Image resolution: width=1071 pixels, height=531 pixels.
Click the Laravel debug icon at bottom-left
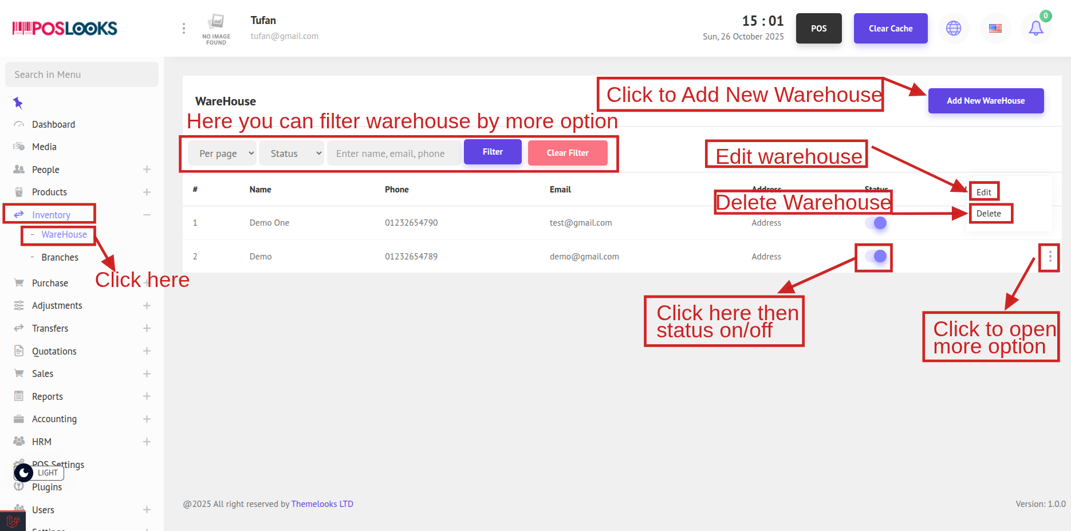click(x=13, y=521)
